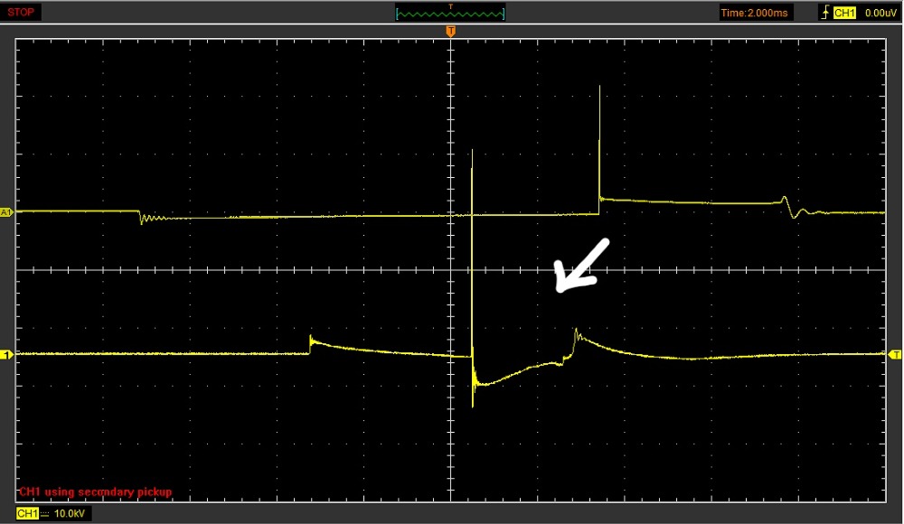Screen dimensions: 904x524
Task: Click the trigger level T marker on right
Action: (896, 353)
